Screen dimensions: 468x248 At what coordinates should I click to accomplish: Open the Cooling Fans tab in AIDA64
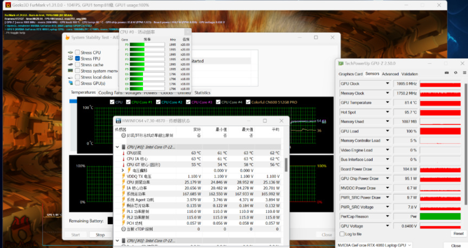coord(110,93)
